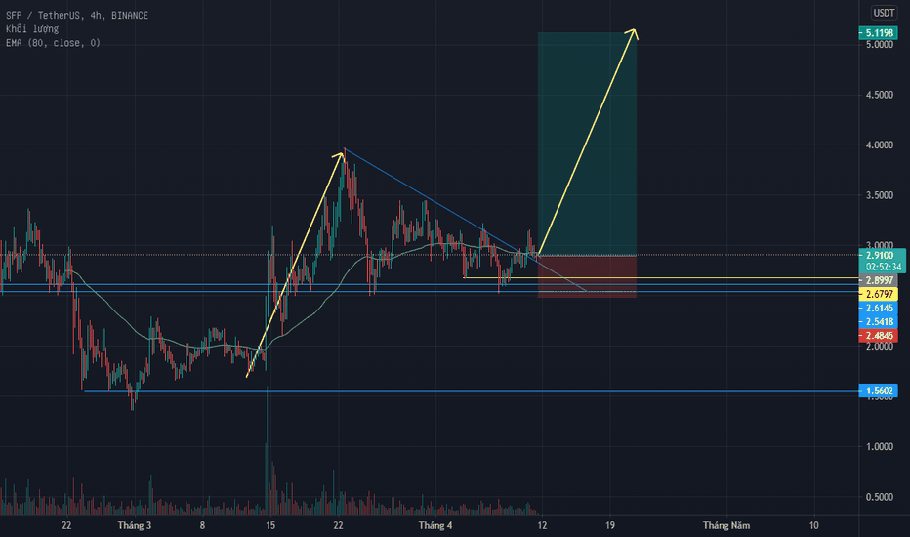The height and width of the screenshot is (537, 910).
Task: Click the 4.0000 price axis tick
Action: [x=879, y=145]
